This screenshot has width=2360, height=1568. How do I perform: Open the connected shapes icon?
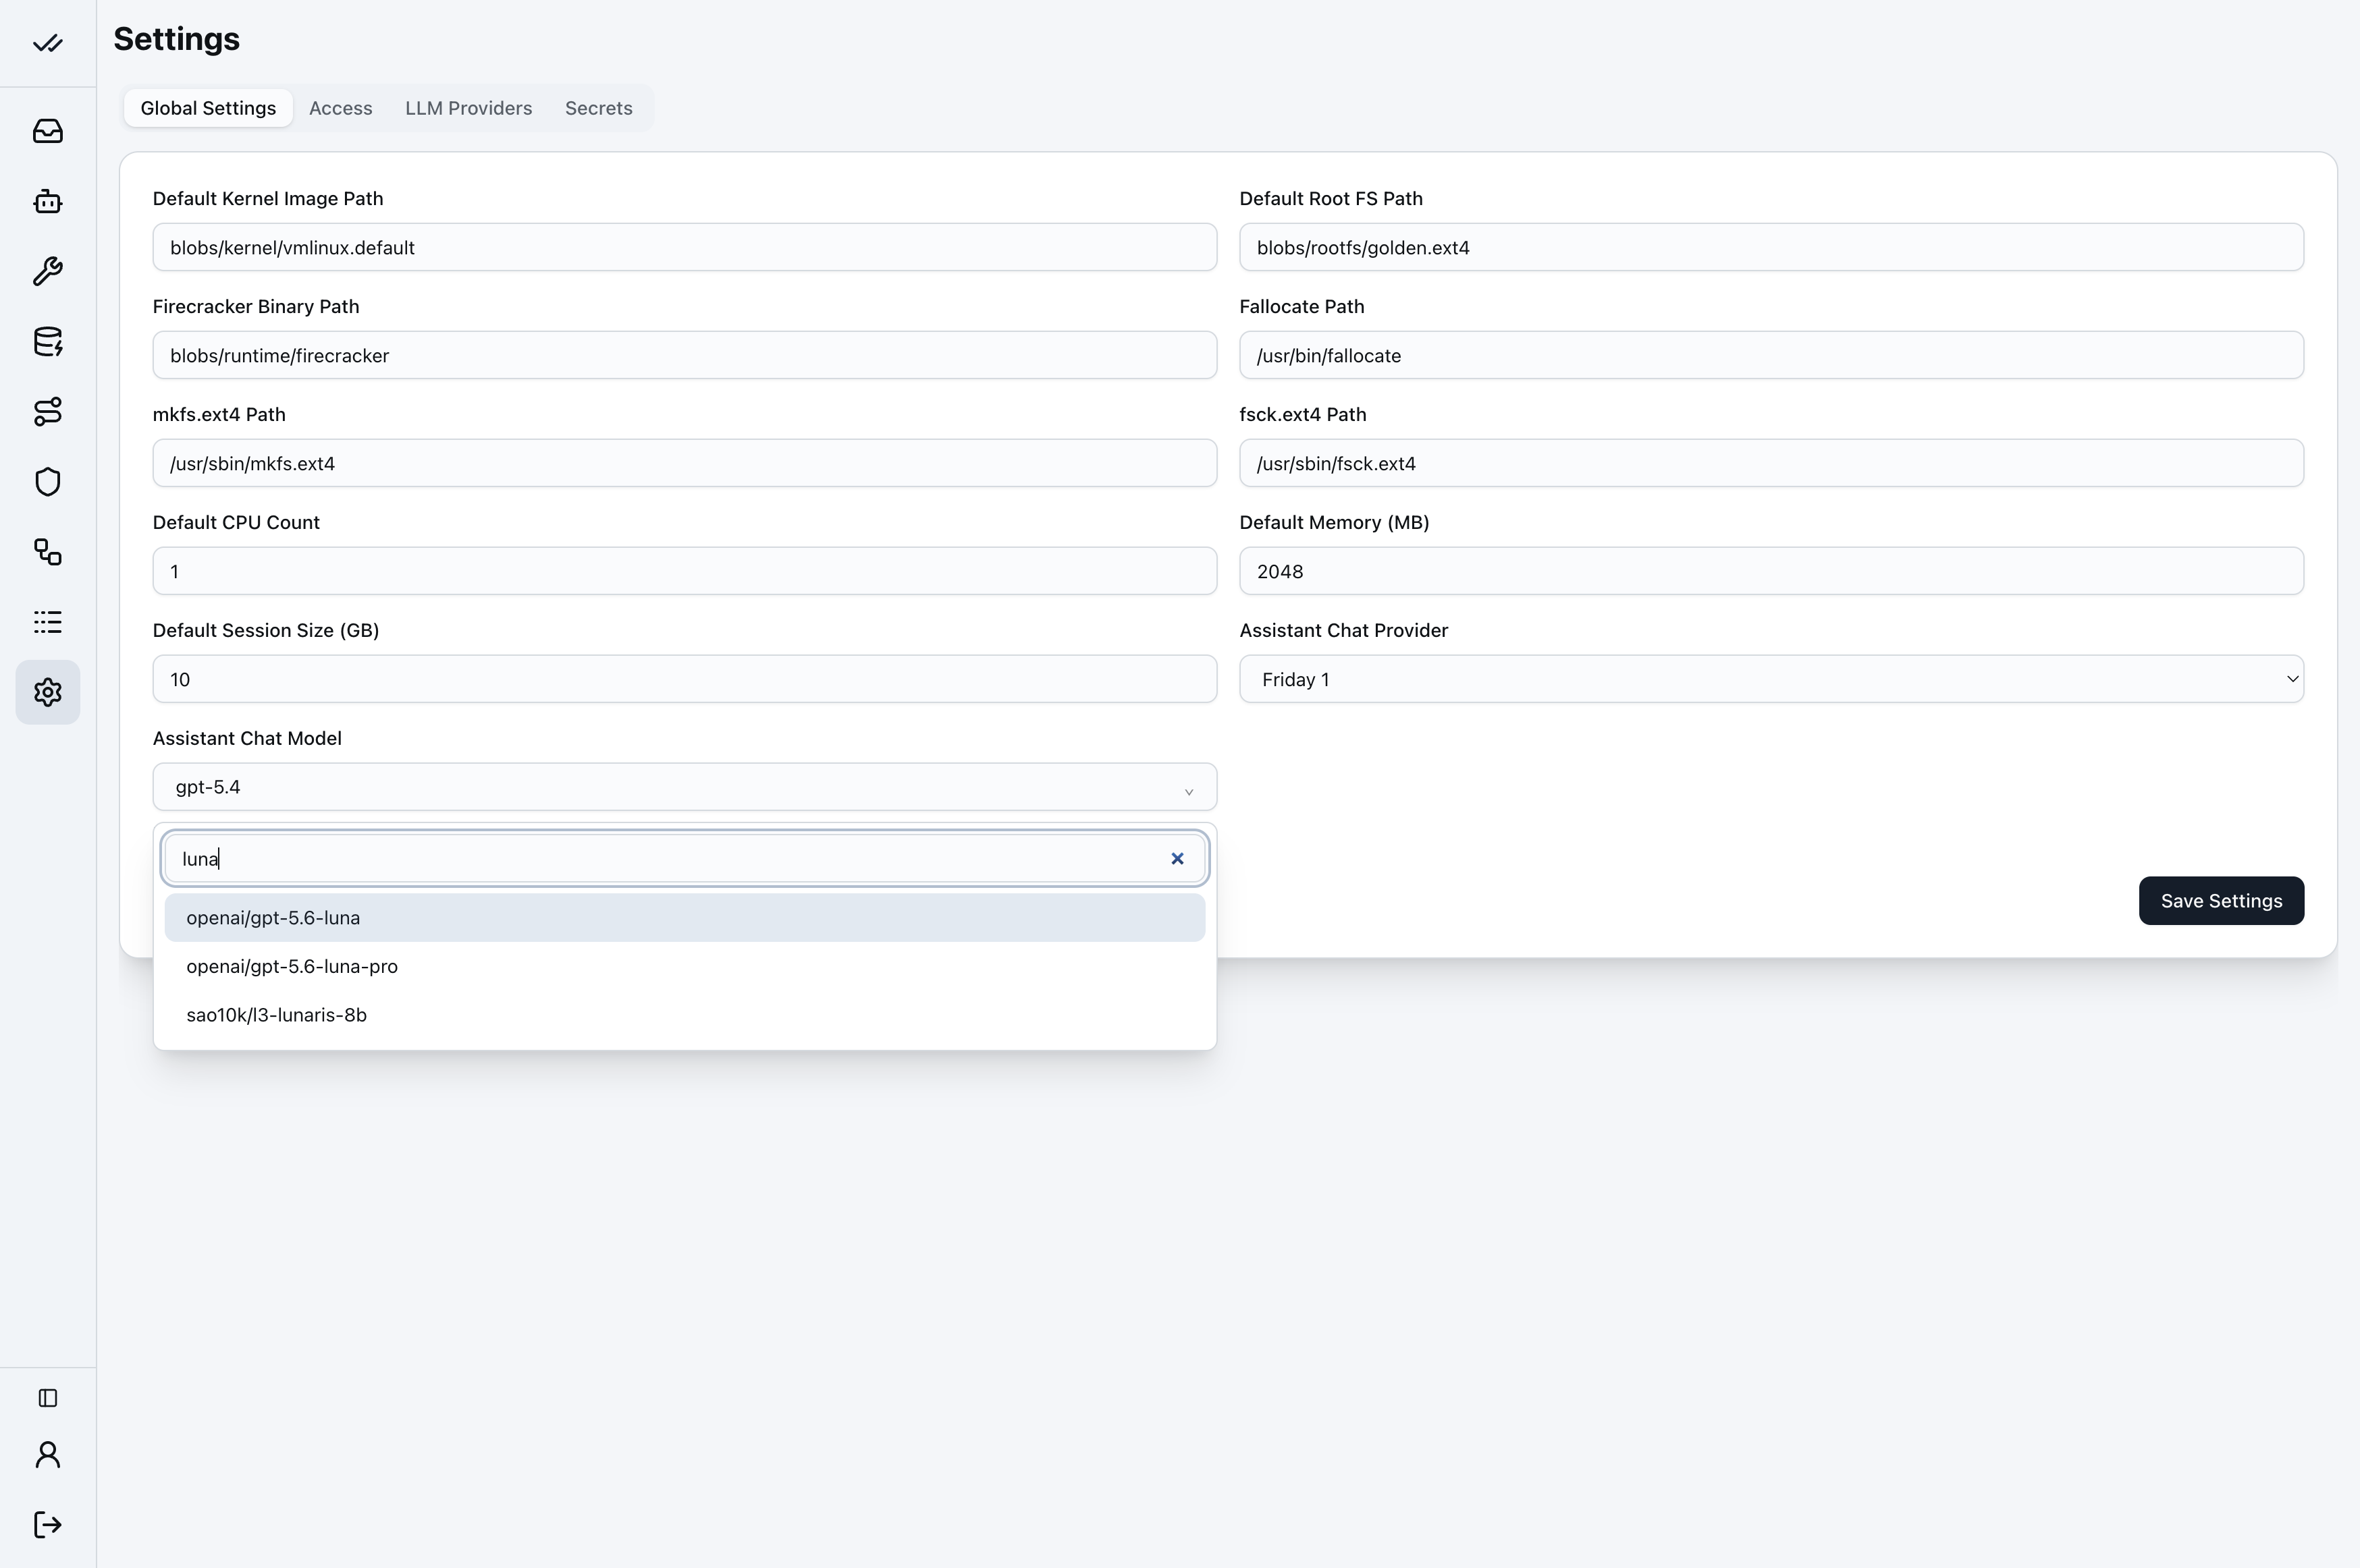point(48,552)
